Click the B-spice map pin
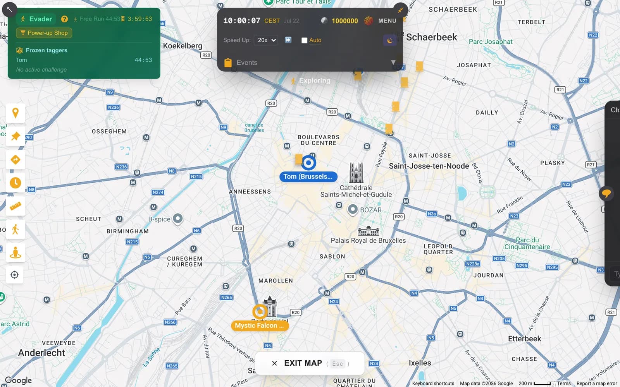620x387 pixels. coord(178,219)
